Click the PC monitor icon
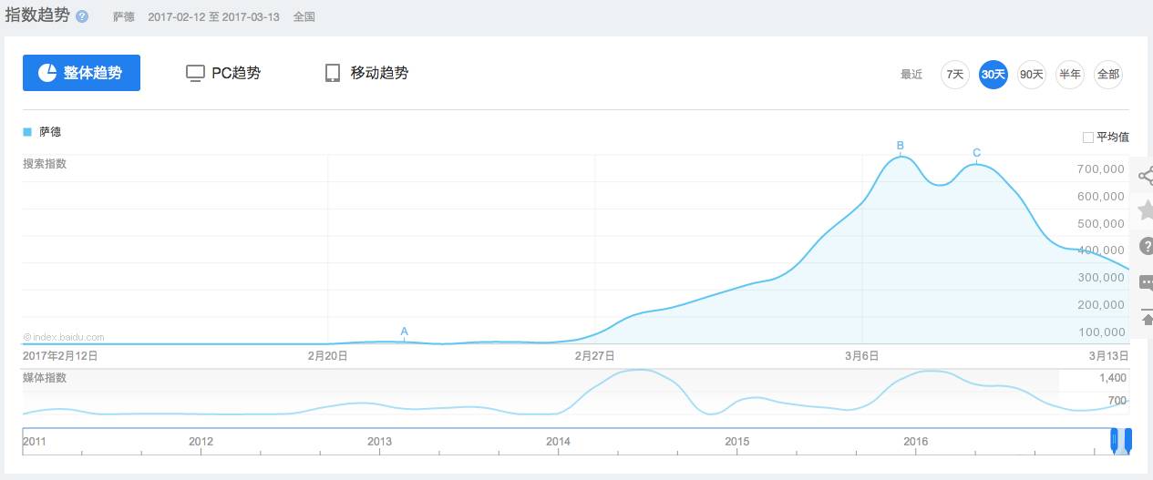 [194, 74]
